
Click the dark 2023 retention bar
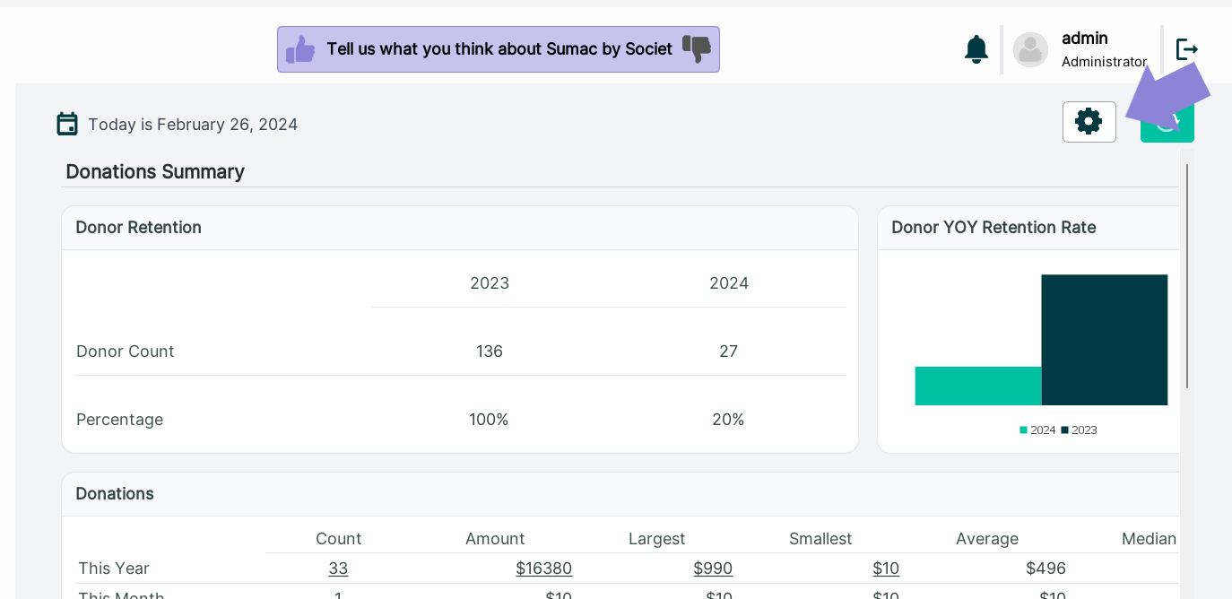[x=1105, y=340]
